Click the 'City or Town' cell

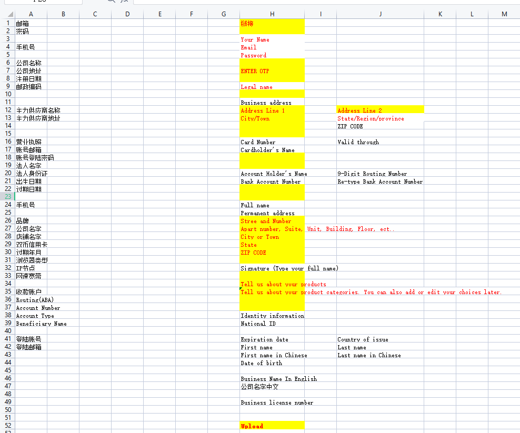[272, 236]
